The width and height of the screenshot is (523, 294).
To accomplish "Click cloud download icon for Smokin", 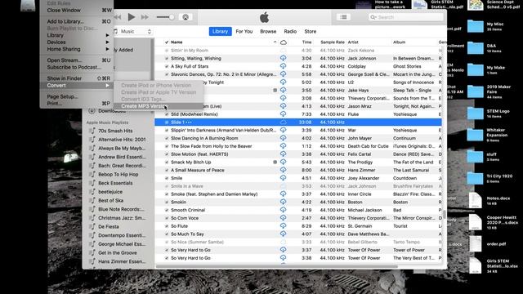I will pos(284,202).
